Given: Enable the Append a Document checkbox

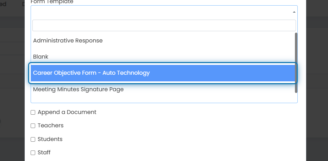Looking at the screenshot, I should (33, 112).
